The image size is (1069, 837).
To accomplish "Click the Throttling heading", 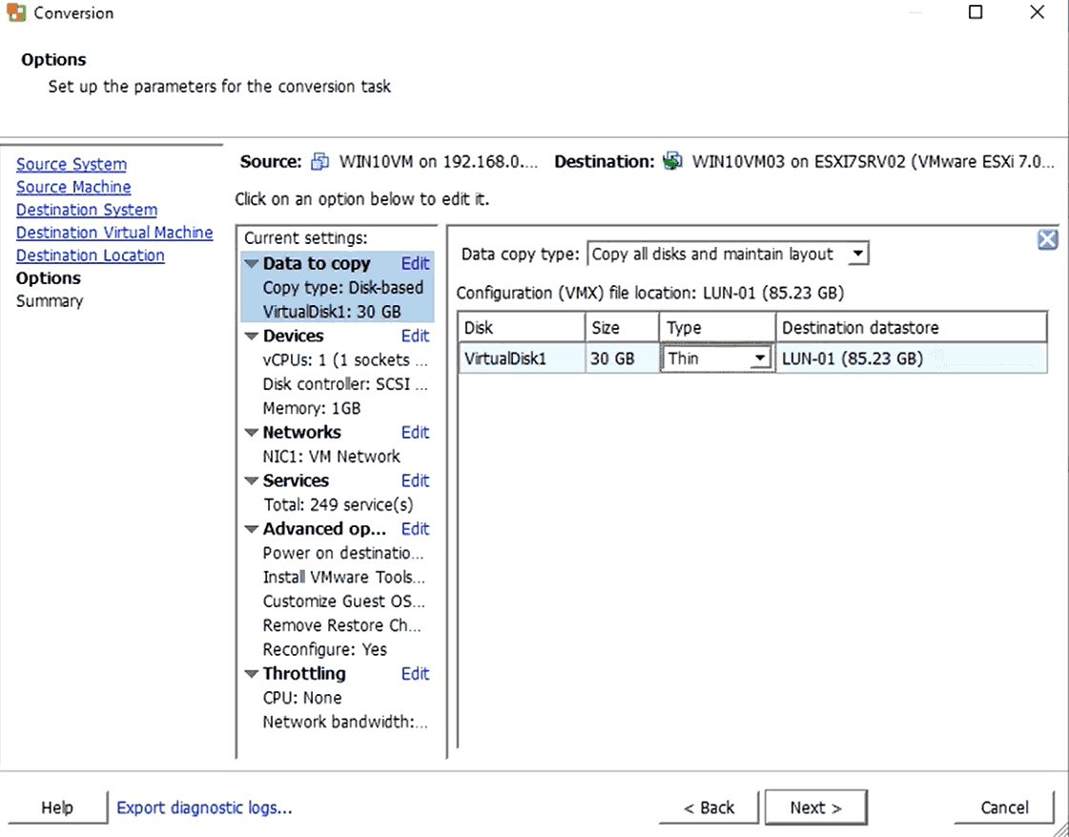I will [304, 674].
